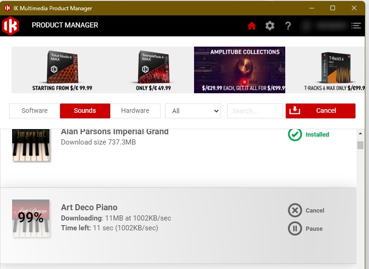Select the Art Deco Piano thumbnail at 99%
369x269 pixels.
(x=31, y=218)
